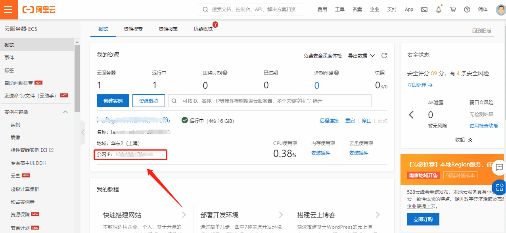Open the notifications bell
This screenshot has width=506, height=233.
[439, 10]
